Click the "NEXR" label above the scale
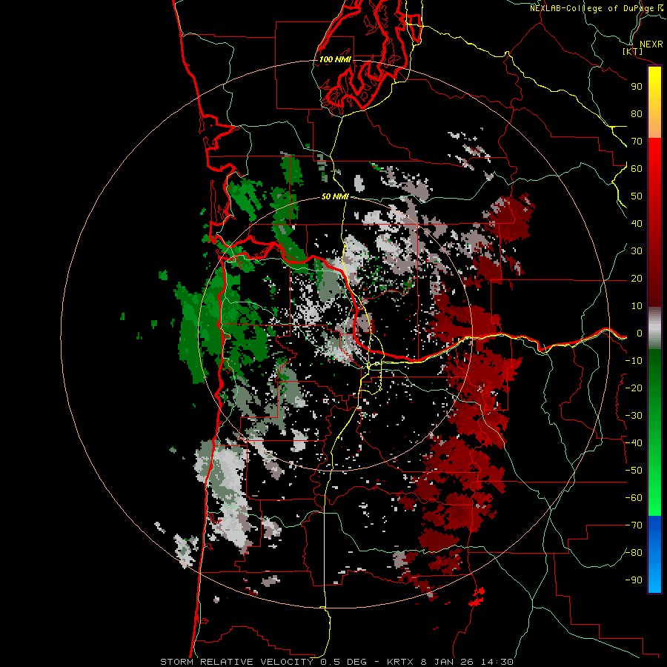This screenshot has height=667, width=667. [x=651, y=44]
